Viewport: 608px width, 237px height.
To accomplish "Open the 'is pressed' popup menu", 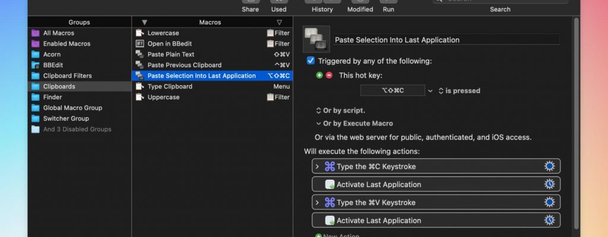I will (459, 91).
